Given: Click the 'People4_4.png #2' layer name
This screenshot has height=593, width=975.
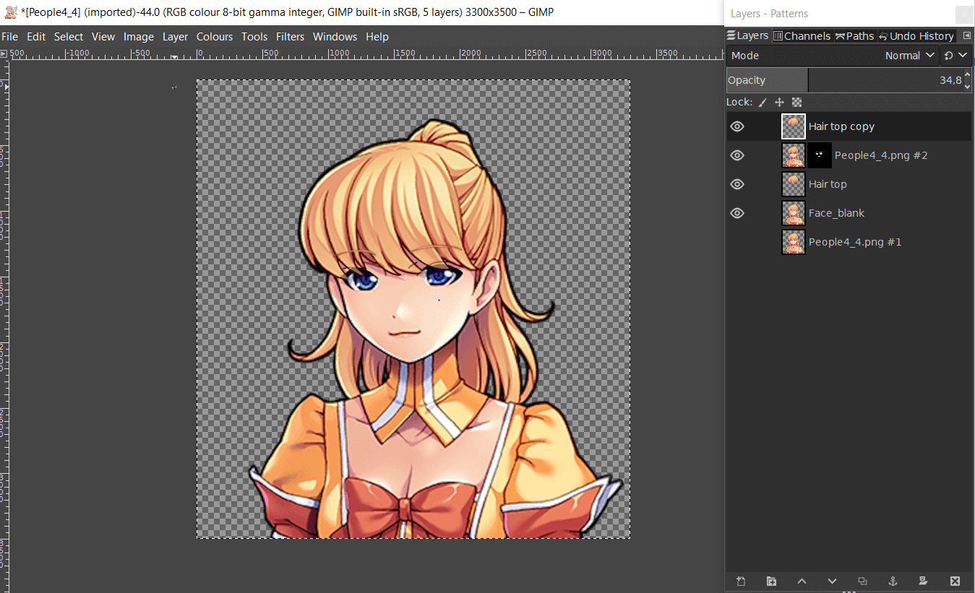Looking at the screenshot, I should click(881, 155).
